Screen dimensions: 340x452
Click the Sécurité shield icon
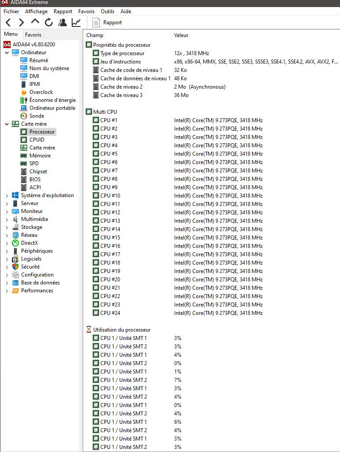coord(15,267)
